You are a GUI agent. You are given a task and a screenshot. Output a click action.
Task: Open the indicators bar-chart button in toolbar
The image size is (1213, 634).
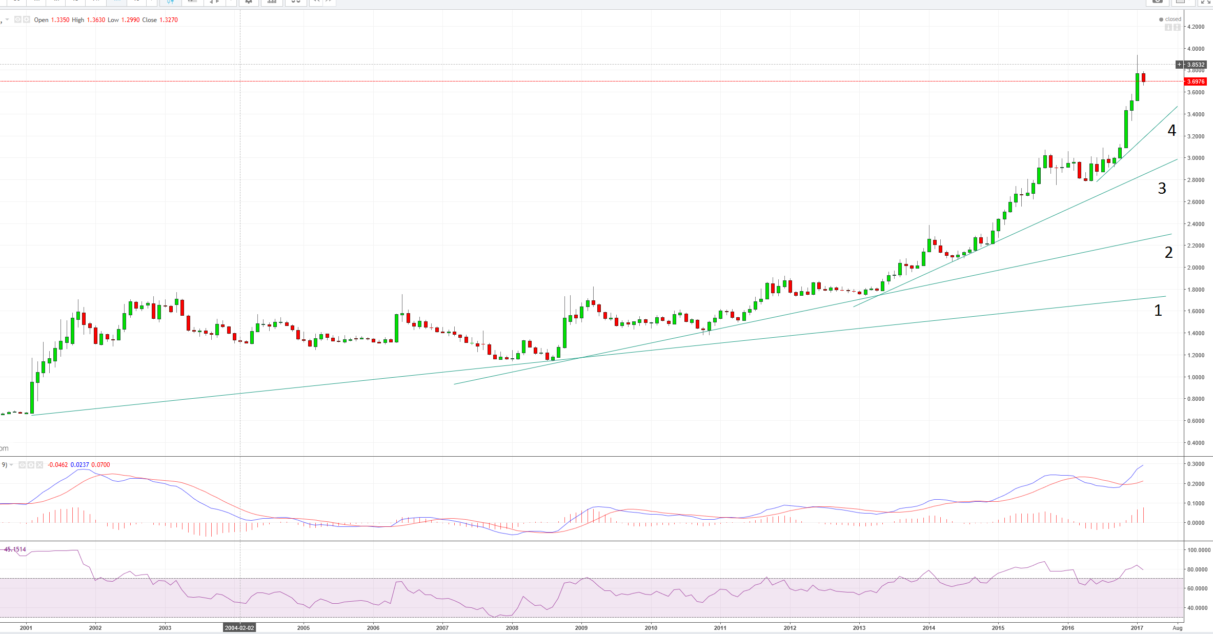[272, 2]
